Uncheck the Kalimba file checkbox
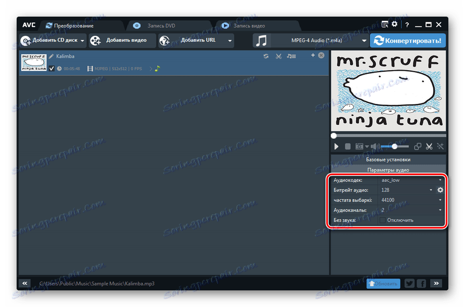Screen dimensions: 465x307 point(51,69)
